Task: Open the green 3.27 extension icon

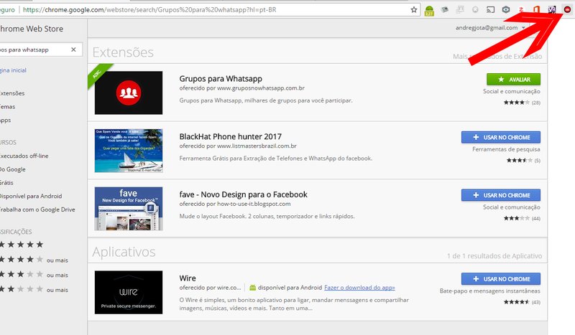Action: (x=429, y=11)
